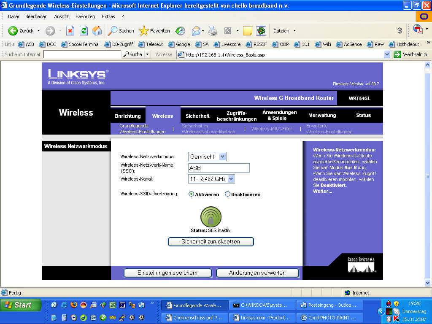Print the page with printer icon

tap(213, 31)
